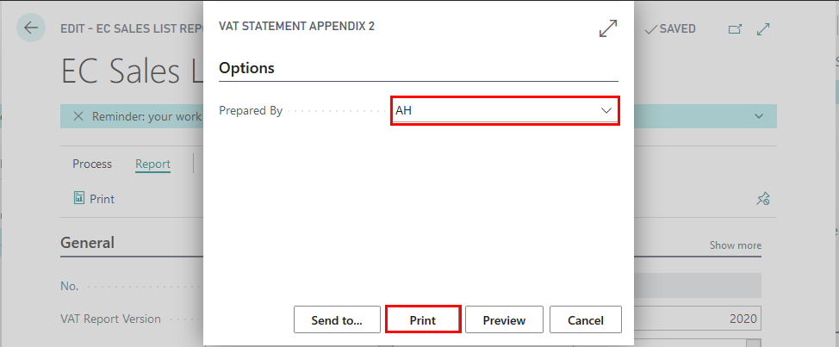This screenshot has width=839, height=347.
Task: Click Show more in the General section
Action: (x=735, y=245)
